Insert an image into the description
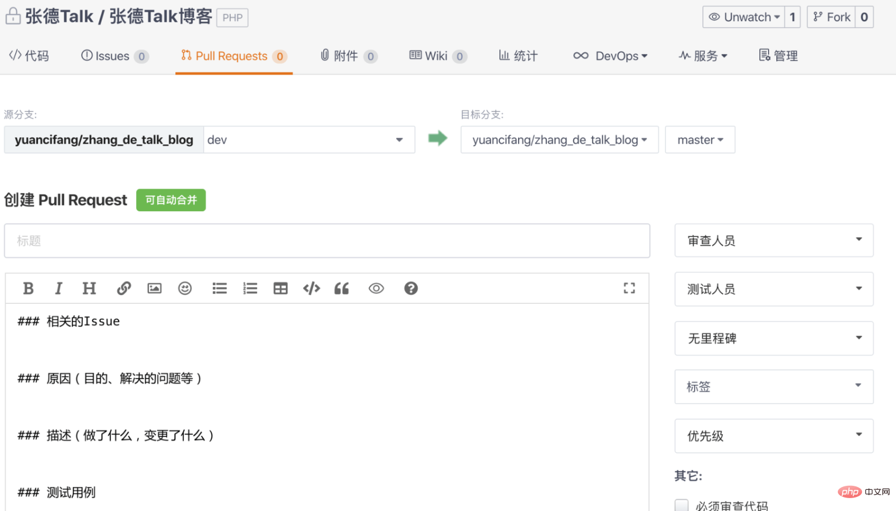 point(154,288)
